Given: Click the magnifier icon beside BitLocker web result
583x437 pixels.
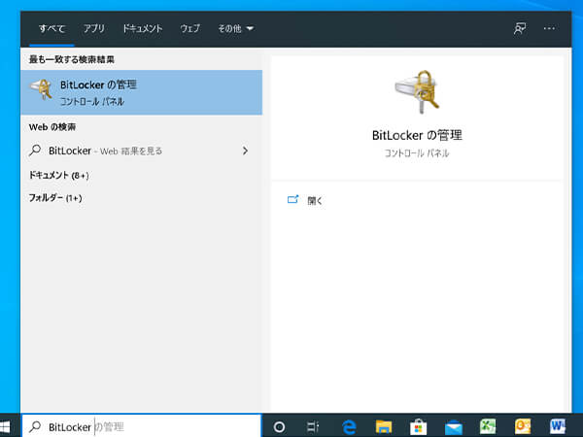Looking at the screenshot, I should click(35, 151).
